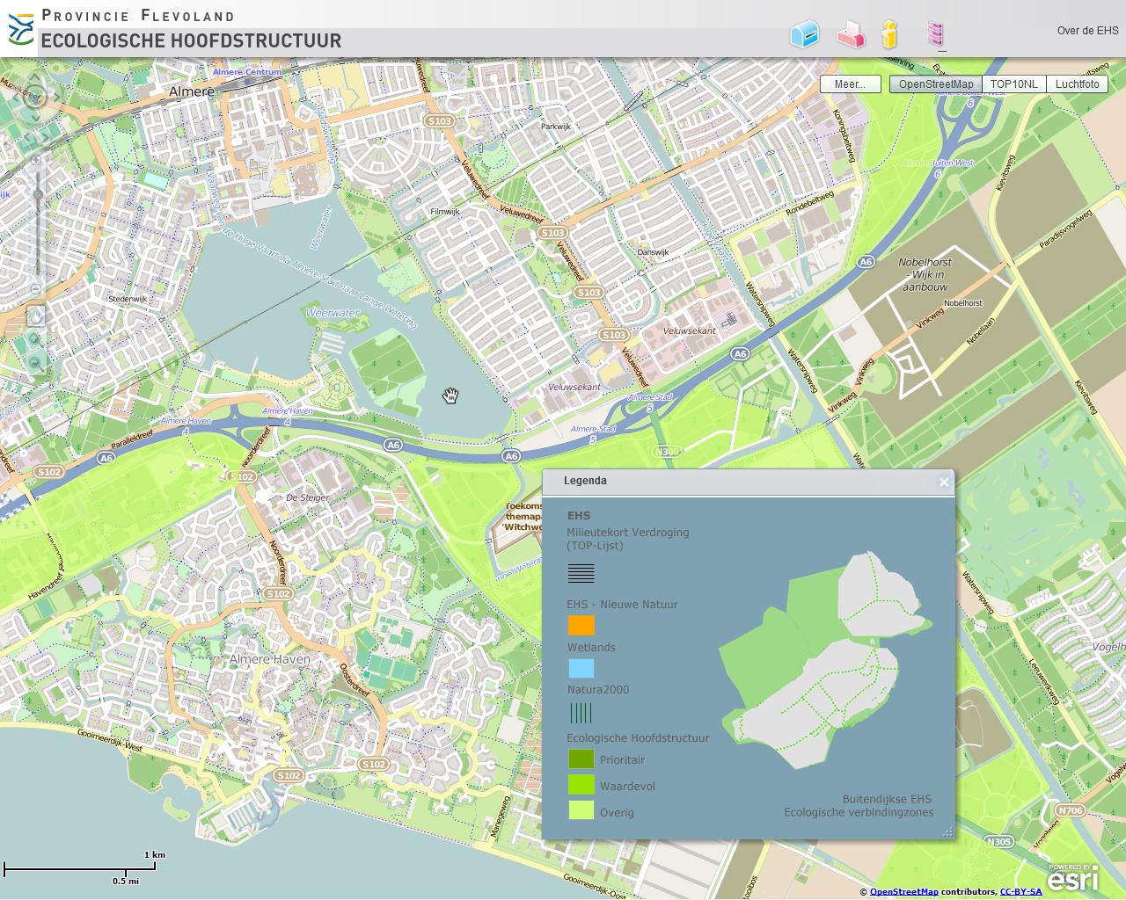This screenshot has height=900, width=1126.
Task: Switch basemap to OpenStreetMap
Action: pyautogui.click(x=935, y=84)
